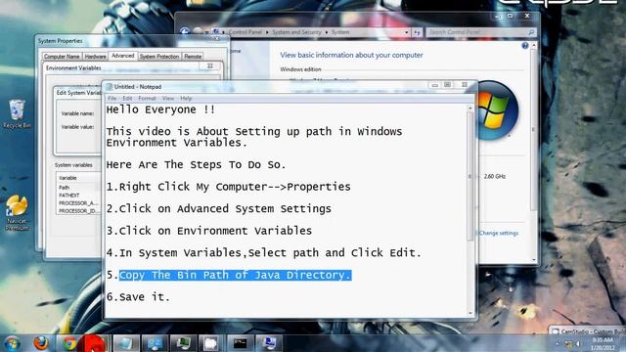
Task: Open the Windows Start menu orb
Action: tap(12, 343)
